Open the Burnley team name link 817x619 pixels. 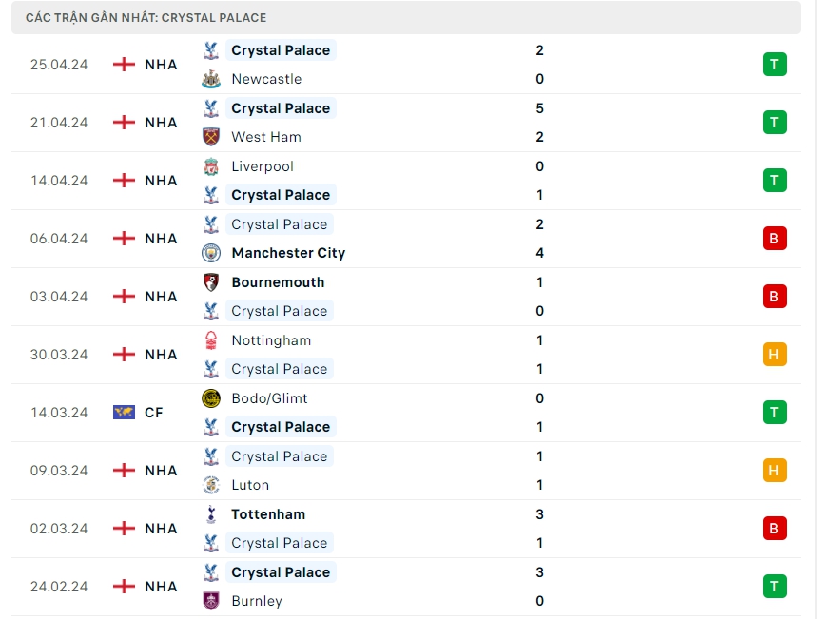coord(257,601)
